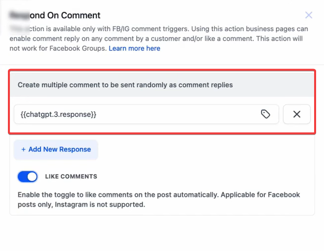The image size is (324, 251).
Task: Toggle the Like Comments switch
Action: tap(28, 177)
